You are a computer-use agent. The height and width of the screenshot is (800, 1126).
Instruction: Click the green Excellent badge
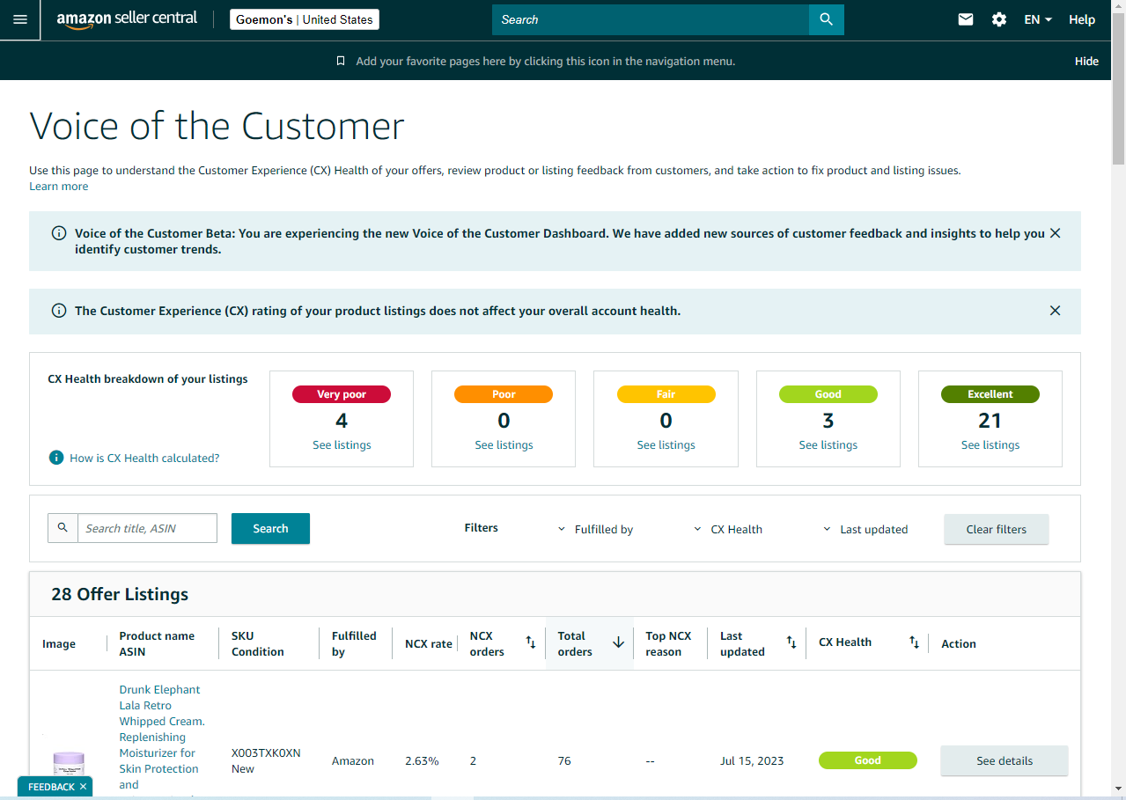[x=990, y=394]
